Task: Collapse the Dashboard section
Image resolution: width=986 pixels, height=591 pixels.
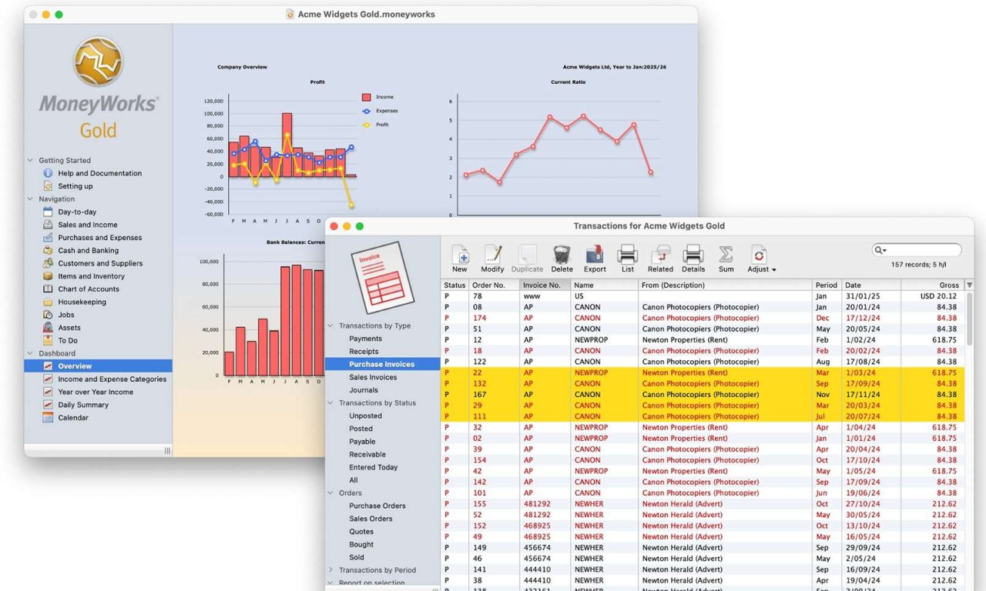Action: coord(31,353)
